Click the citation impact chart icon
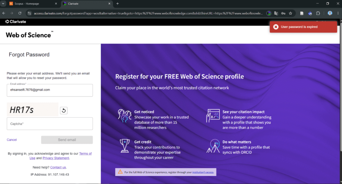The width and height of the screenshot is (342, 184). 213,116
